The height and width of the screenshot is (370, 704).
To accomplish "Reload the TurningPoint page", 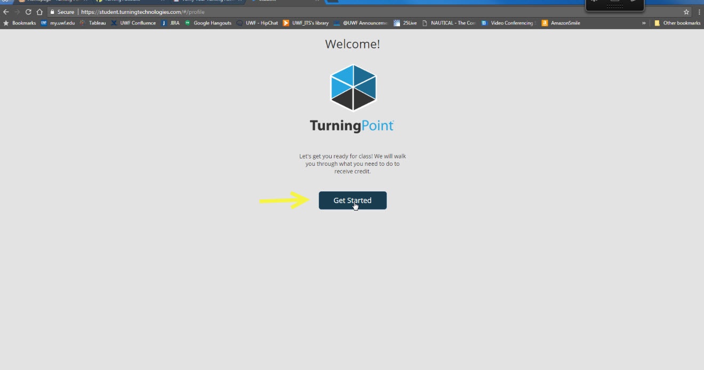I will point(28,12).
